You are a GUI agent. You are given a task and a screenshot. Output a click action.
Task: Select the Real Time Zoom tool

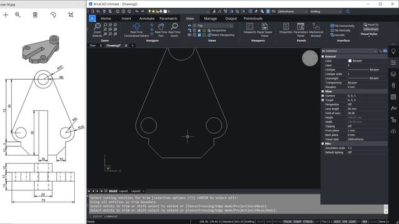[x=175, y=30]
